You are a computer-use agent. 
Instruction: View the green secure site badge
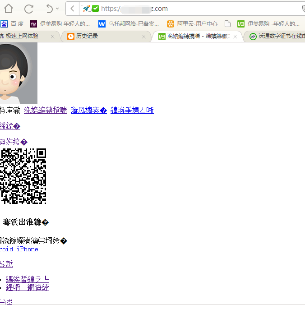coord(96,9)
